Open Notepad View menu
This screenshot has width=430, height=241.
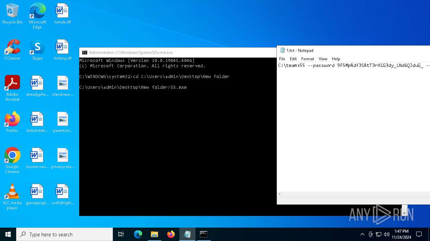323,59
